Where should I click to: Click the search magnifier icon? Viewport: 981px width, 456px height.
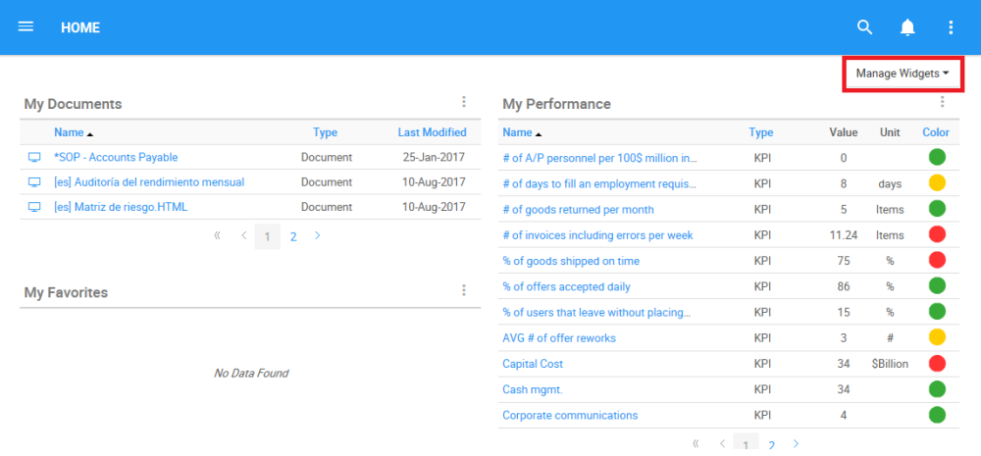(x=864, y=27)
